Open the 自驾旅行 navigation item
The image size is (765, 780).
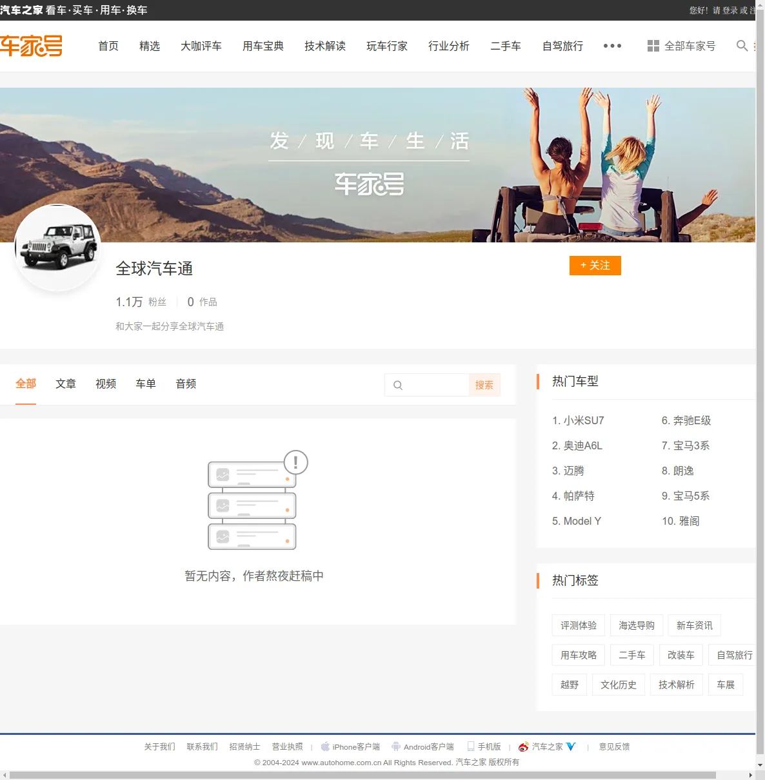562,46
